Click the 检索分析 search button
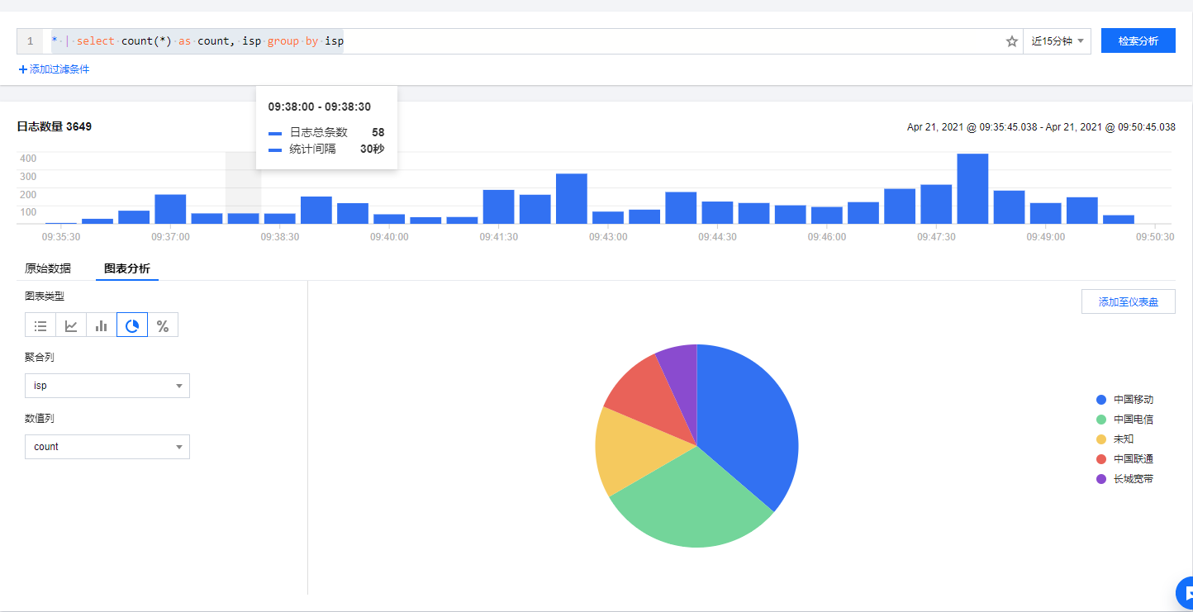 pyautogui.click(x=1138, y=40)
